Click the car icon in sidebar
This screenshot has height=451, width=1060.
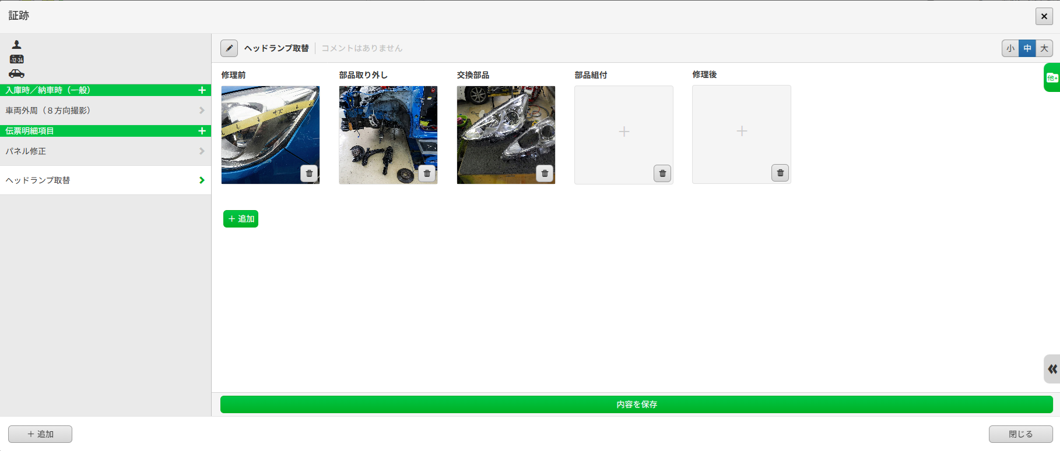(16, 73)
